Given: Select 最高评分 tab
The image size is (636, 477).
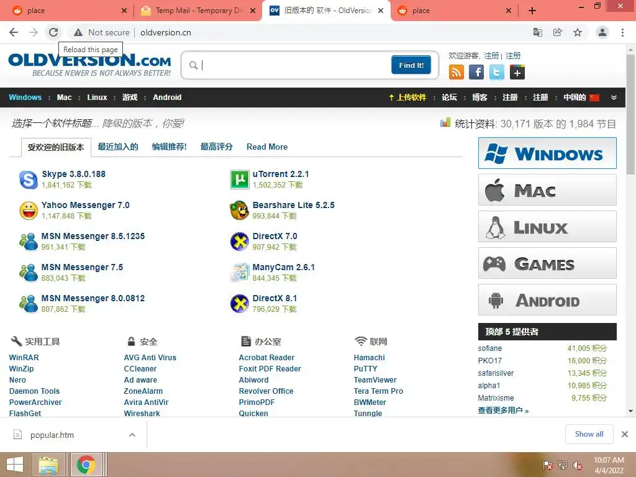Looking at the screenshot, I should pyautogui.click(x=217, y=147).
